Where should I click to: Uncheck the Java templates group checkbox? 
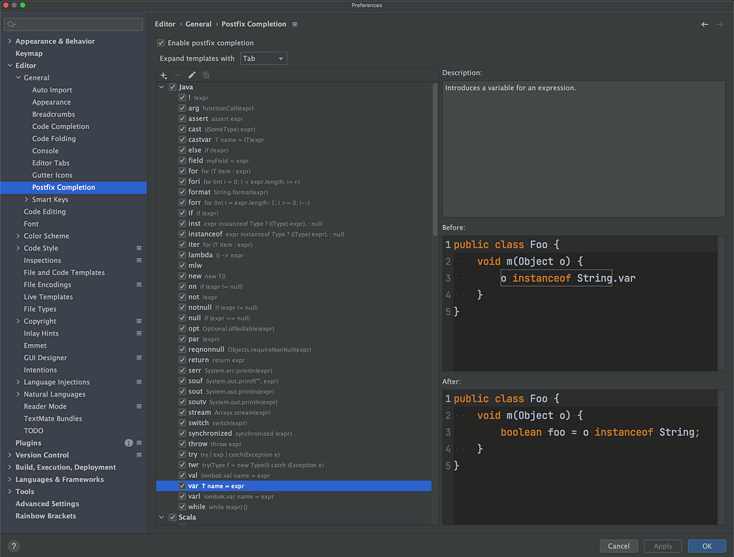coord(173,87)
